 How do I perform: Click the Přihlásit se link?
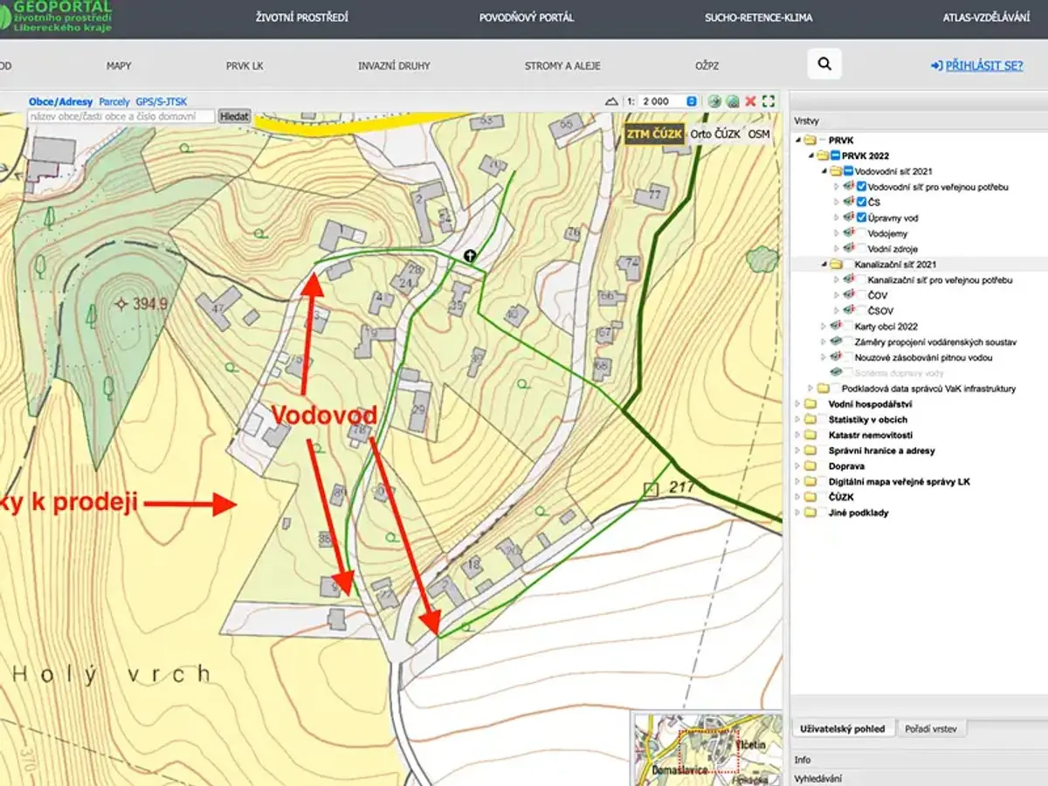(976, 65)
